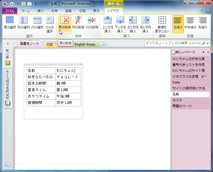Image resolution: width=213 pixels, height=172 pixels.
Task: Switch to the 校閲 (Review) tab
Action: [x=82, y=11]
